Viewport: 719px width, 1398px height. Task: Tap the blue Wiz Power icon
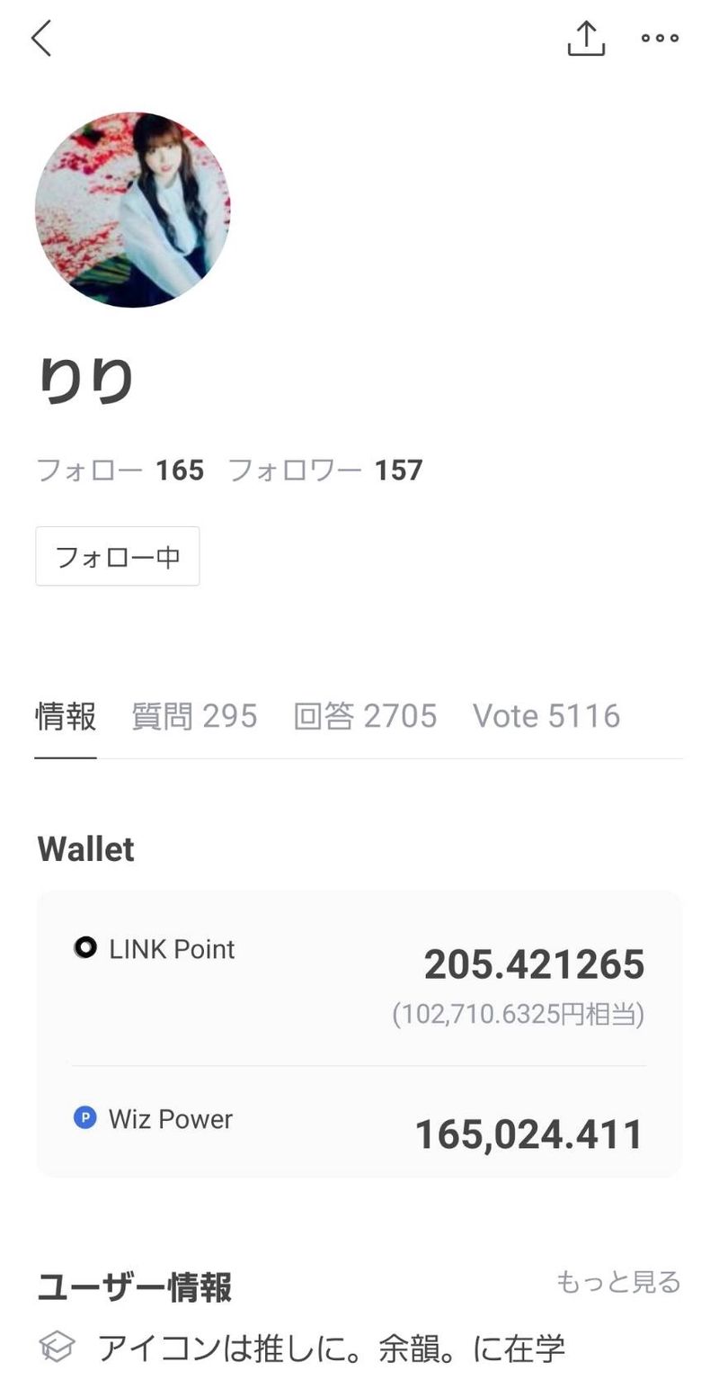pos(84,1118)
